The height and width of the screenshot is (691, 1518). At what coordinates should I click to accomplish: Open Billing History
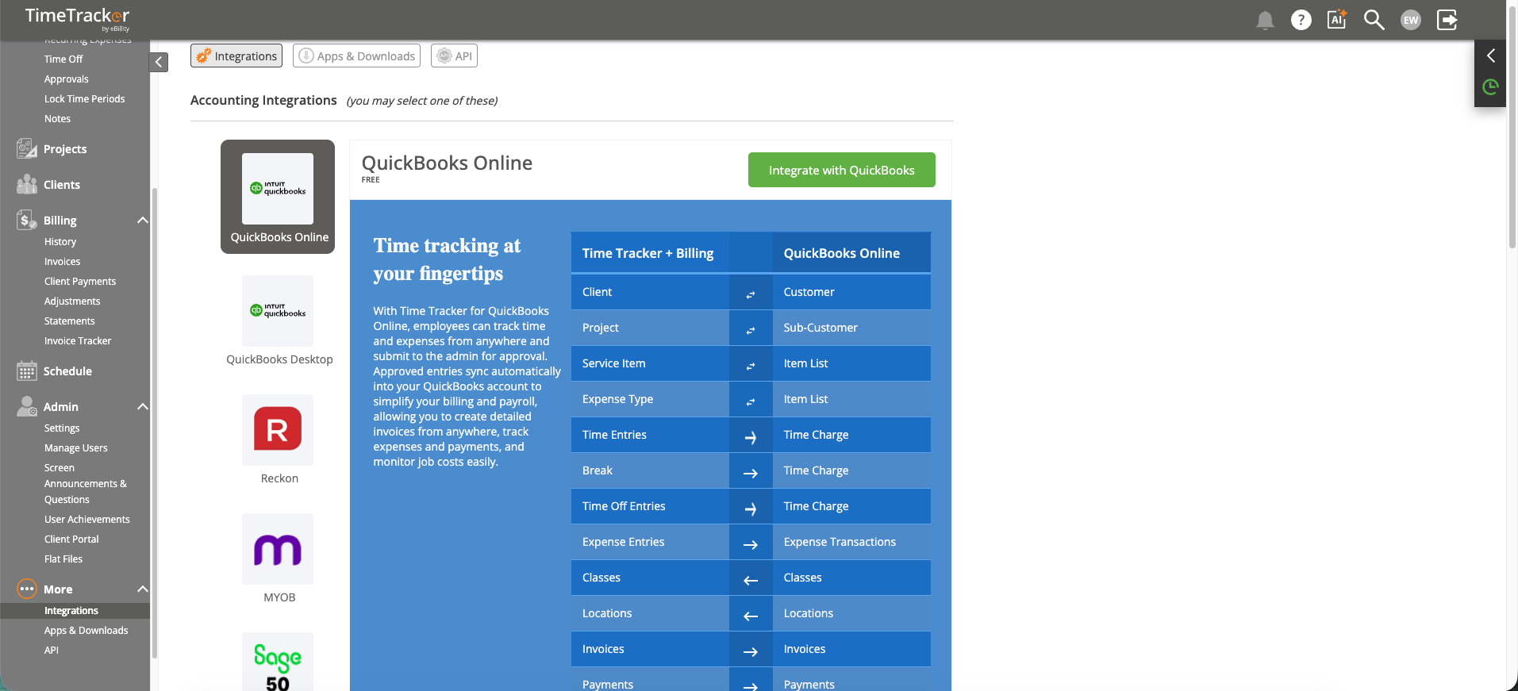(60, 242)
